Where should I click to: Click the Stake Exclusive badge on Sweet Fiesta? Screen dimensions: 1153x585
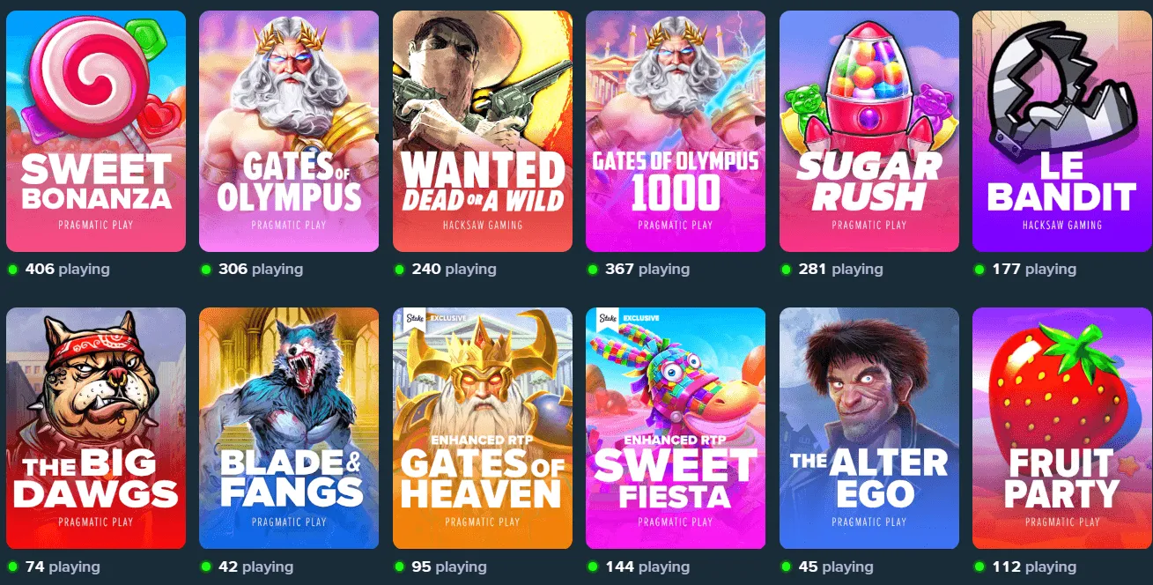(x=628, y=318)
